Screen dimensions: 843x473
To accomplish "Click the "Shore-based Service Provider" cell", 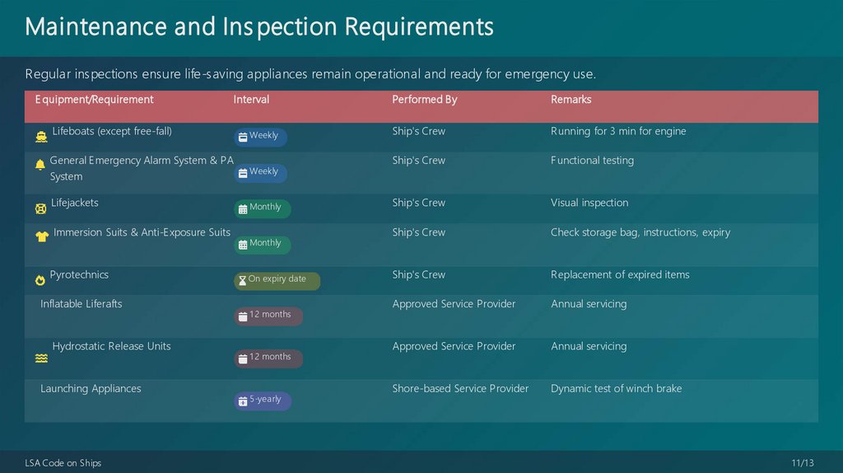I will pyautogui.click(x=460, y=389).
